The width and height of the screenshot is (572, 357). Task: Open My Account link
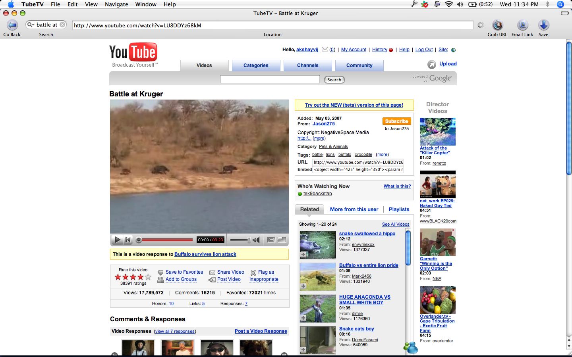point(354,50)
